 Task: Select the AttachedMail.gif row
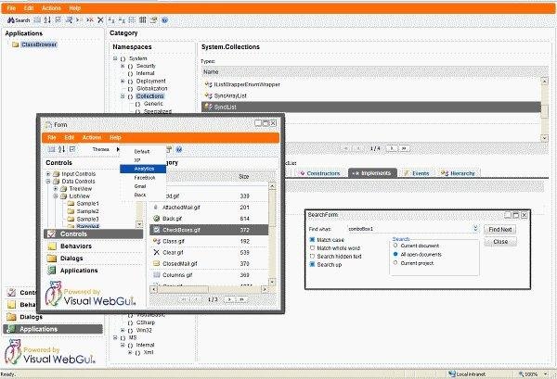point(209,207)
